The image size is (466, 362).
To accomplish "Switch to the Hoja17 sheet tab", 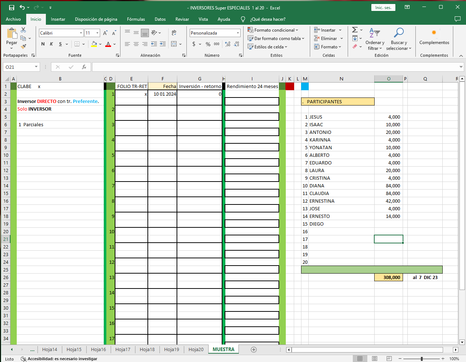I will tap(123, 350).
